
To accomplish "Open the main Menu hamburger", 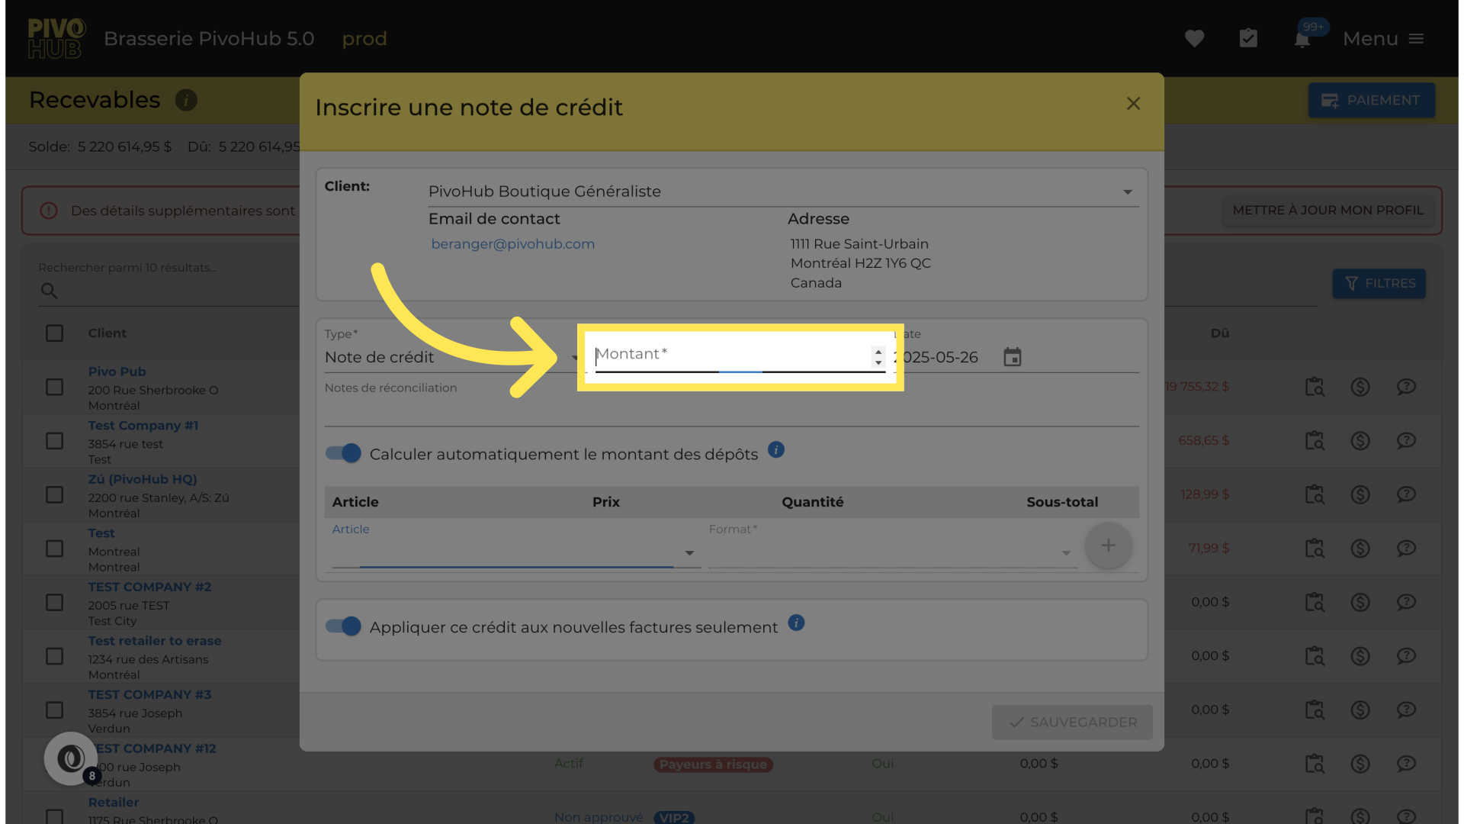I will [1416, 39].
